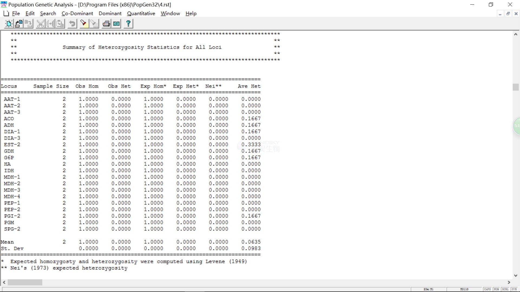Click the document icon left of File menu
The width and height of the screenshot is (520, 292).
pos(6,14)
